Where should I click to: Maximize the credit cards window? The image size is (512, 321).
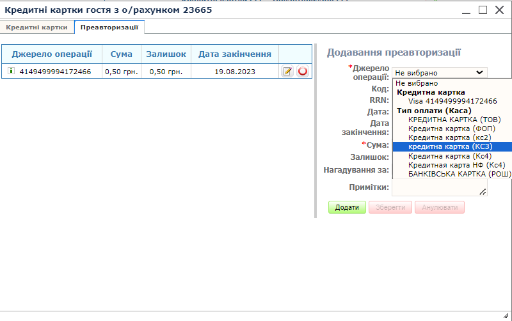tap(483, 10)
